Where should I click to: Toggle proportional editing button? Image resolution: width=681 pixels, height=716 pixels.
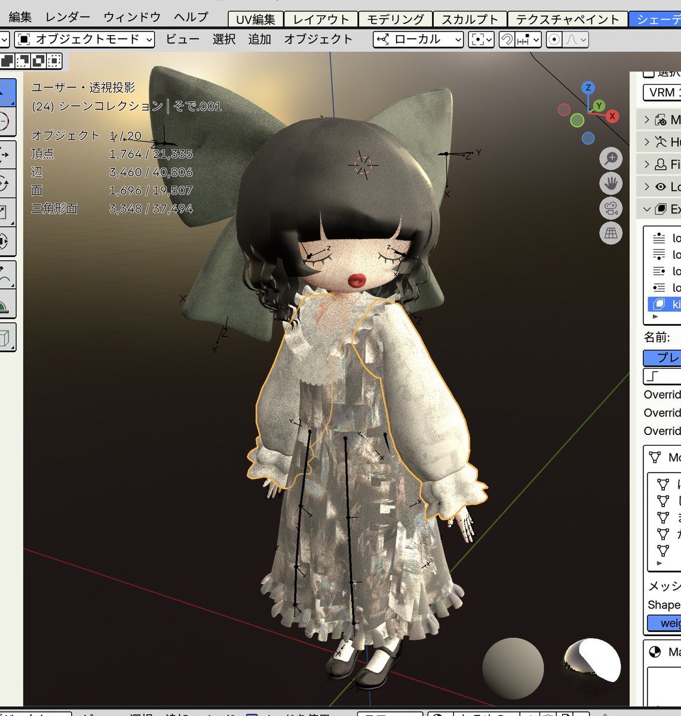(x=554, y=39)
